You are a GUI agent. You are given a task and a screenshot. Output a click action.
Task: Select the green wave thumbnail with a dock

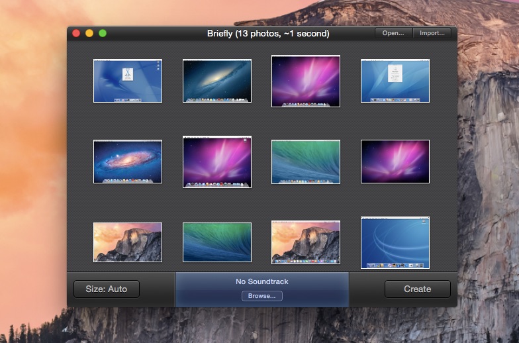tap(306, 162)
